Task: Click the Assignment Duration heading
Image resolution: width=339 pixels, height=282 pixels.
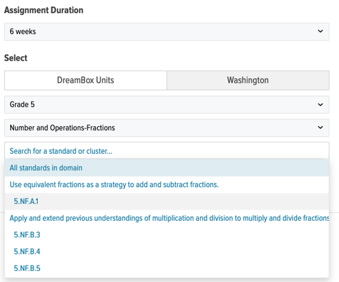Action: coord(44,10)
